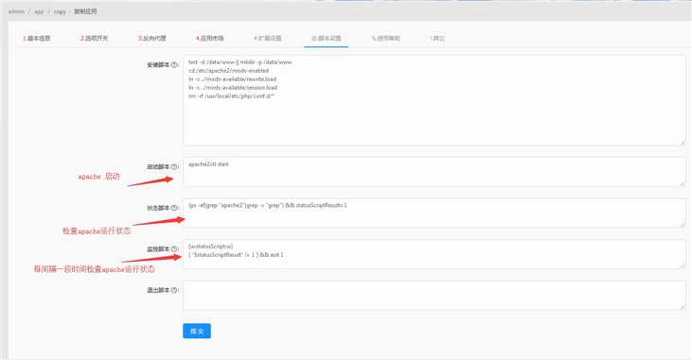Image resolution: width=692 pixels, height=360 pixels.
Task: Switch to the 1.基本信息 tab
Action: 37,39
